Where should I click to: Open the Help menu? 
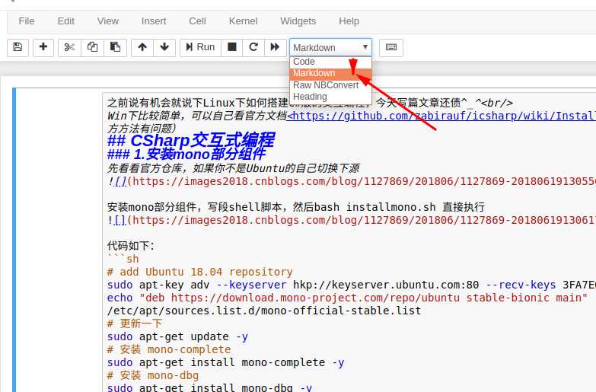click(x=349, y=21)
